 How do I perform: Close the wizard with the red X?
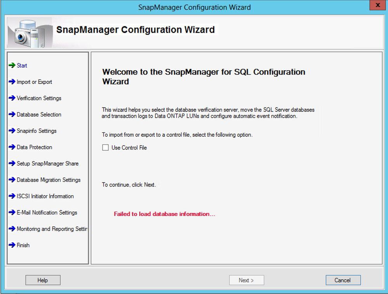378,5
